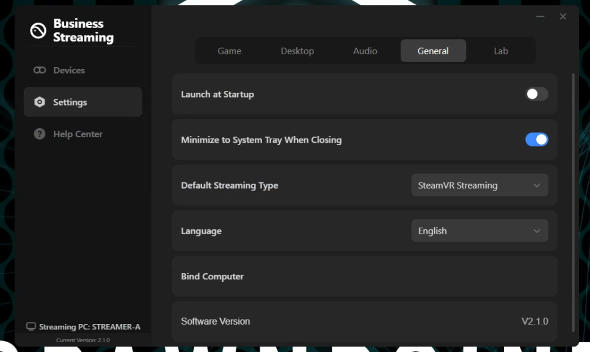Expand the Language dropdown showing English
590x352 pixels.
click(479, 231)
